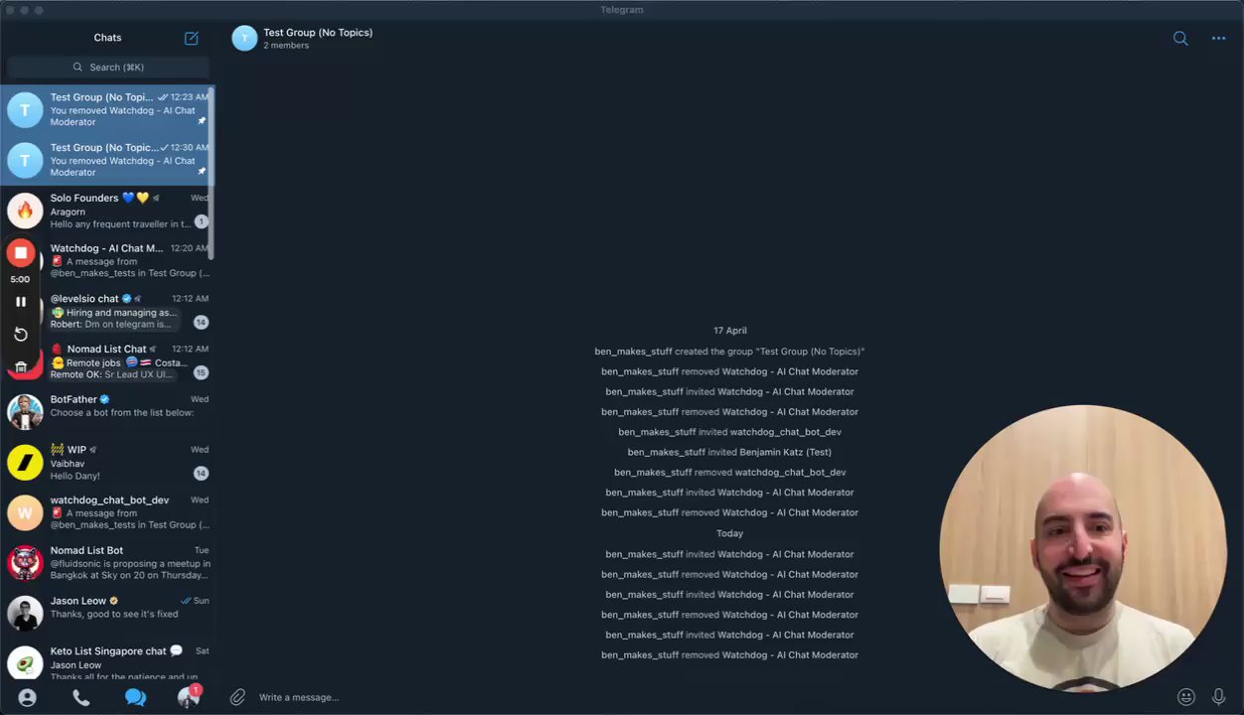1244x715 pixels.
Task: Select the Chats tab bubble icon
Action: pos(135,698)
